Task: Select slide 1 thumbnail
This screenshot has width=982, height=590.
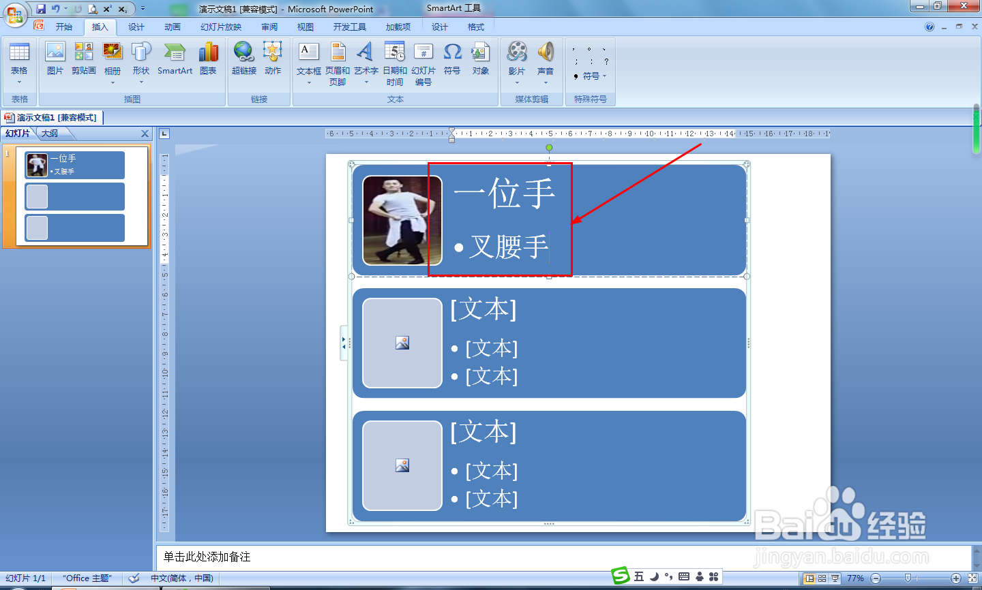Action: [82, 196]
